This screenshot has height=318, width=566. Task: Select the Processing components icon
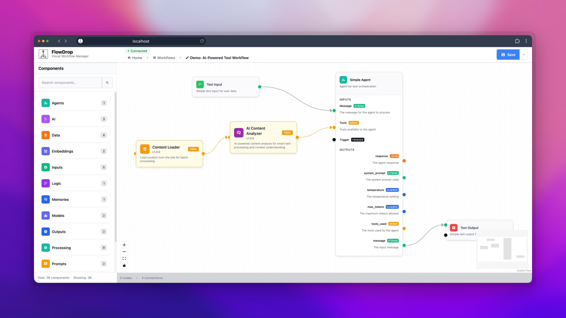[45, 247]
